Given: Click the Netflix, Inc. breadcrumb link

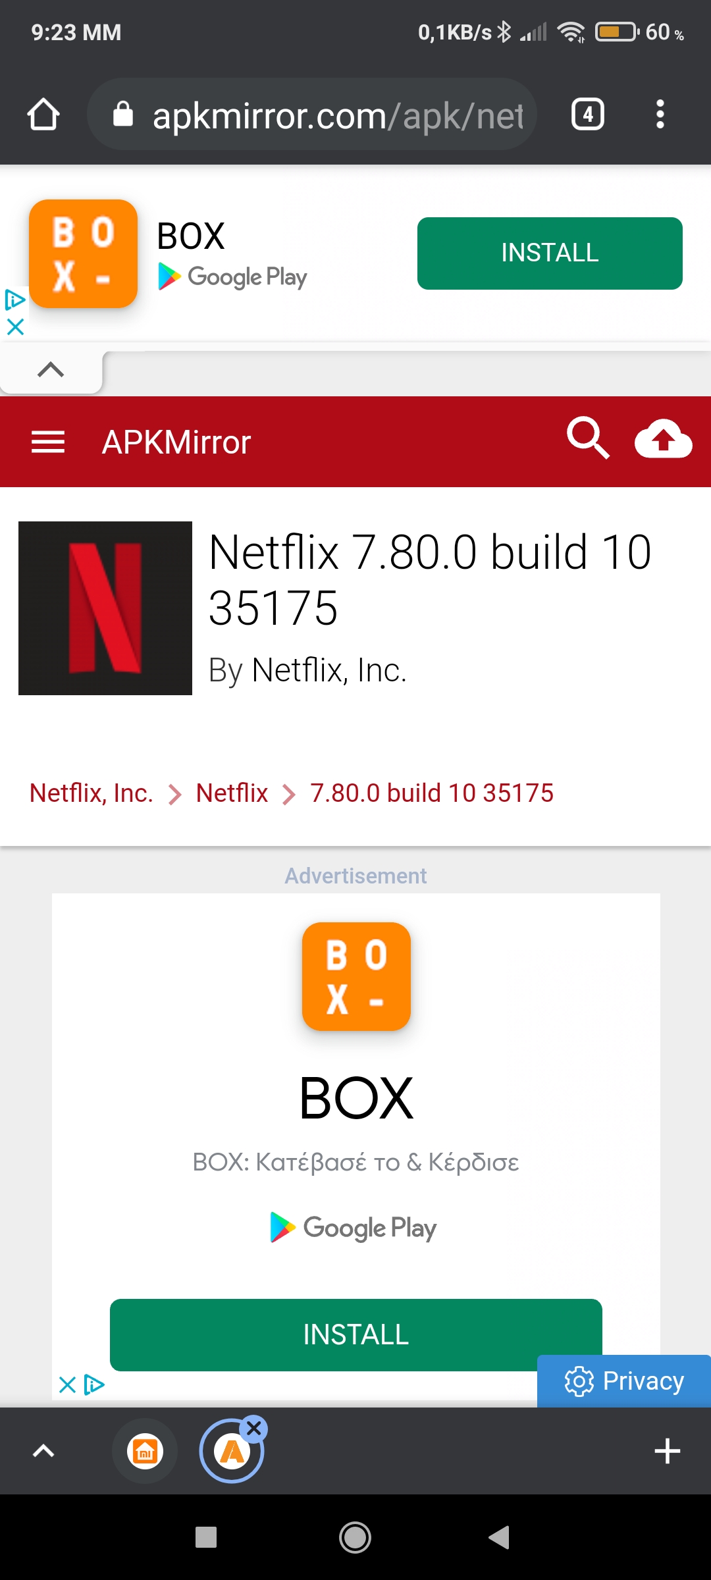Looking at the screenshot, I should [x=92, y=793].
